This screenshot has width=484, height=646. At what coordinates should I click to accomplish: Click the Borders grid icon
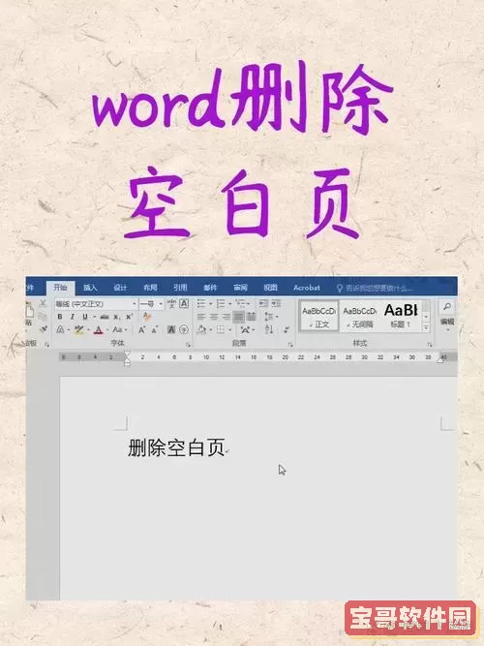221,329
